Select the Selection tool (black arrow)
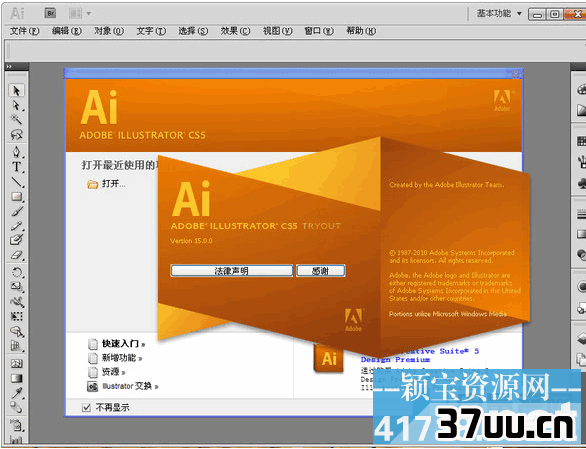586x449 pixels. tap(16, 90)
